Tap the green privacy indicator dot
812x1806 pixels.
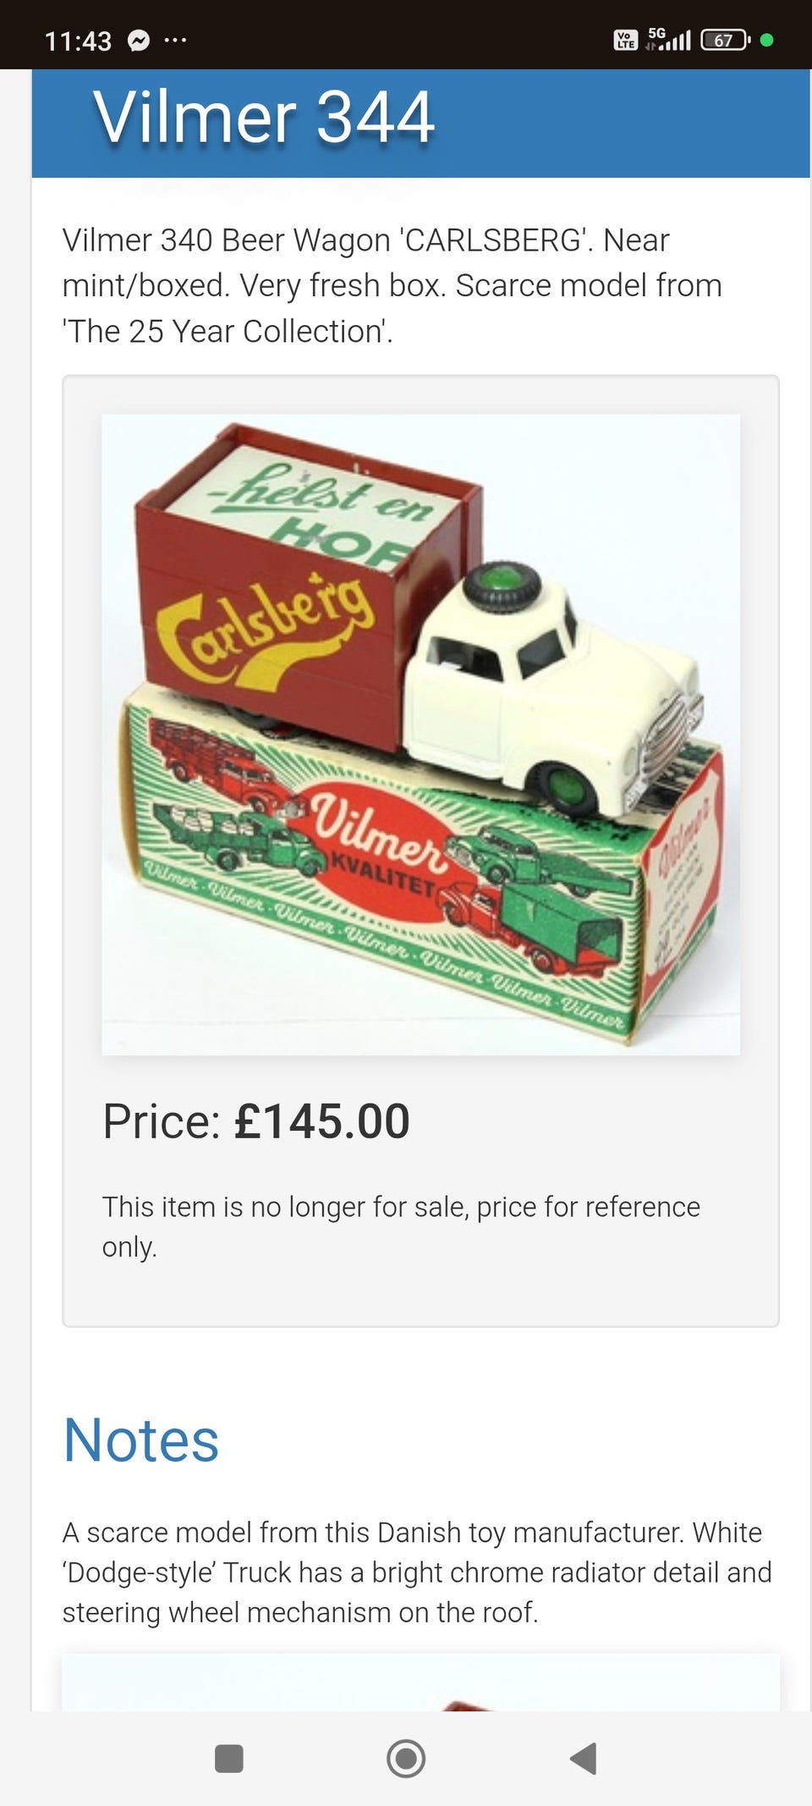pos(767,40)
